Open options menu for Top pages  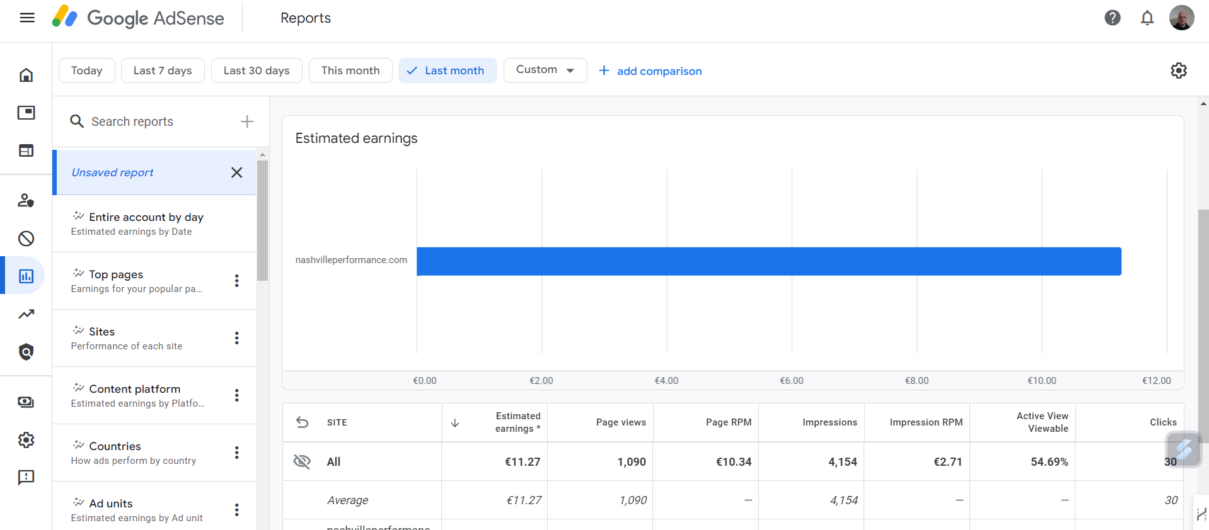point(236,281)
